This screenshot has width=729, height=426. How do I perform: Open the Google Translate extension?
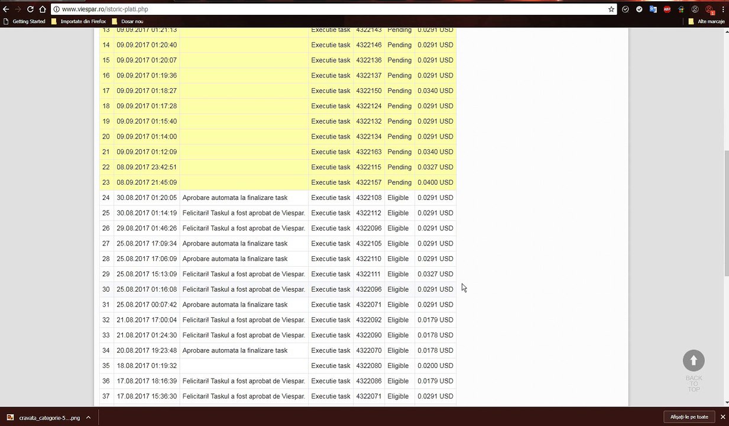point(653,9)
